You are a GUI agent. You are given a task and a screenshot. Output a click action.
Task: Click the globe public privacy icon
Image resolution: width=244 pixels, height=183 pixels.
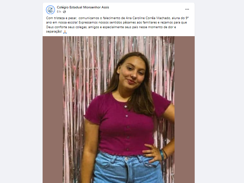pos(64,12)
